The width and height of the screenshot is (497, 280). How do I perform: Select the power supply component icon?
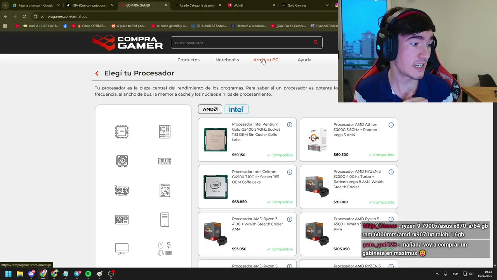(122, 220)
